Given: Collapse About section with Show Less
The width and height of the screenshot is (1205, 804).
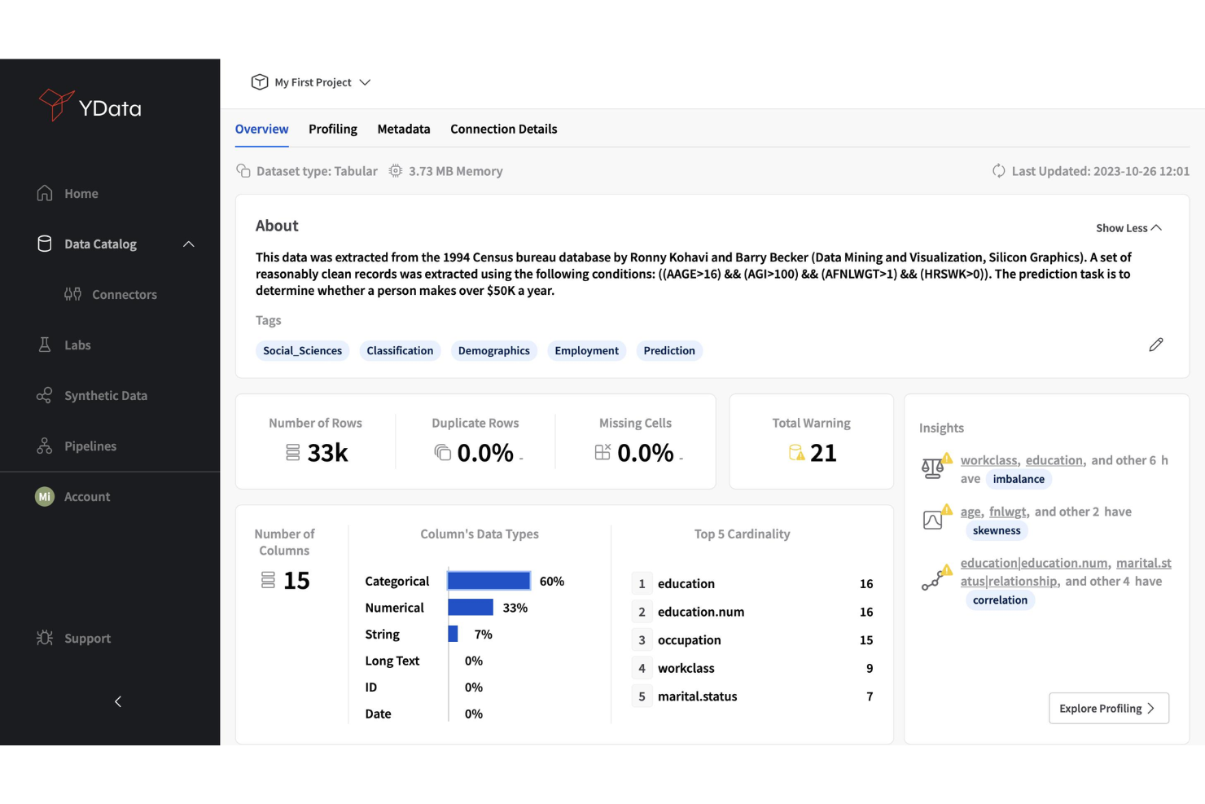Looking at the screenshot, I should tap(1128, 228).
